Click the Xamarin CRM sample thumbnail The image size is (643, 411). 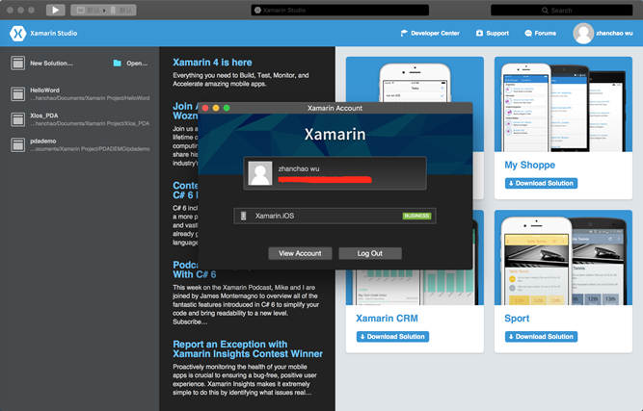coord(415,288)
